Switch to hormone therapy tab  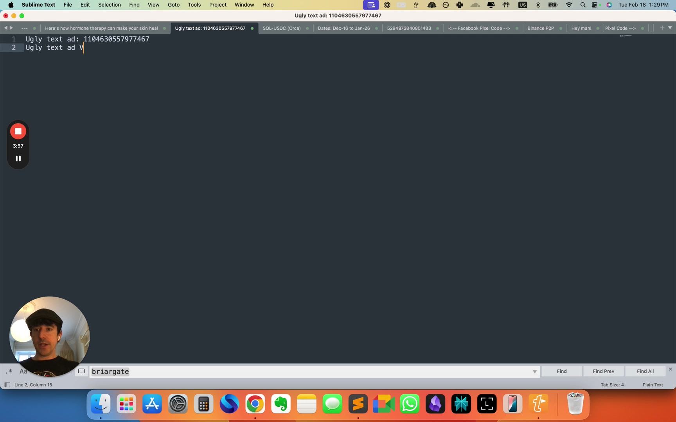(101, 28)
